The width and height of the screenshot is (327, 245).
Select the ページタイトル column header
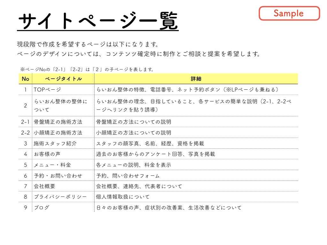(64, 79)
